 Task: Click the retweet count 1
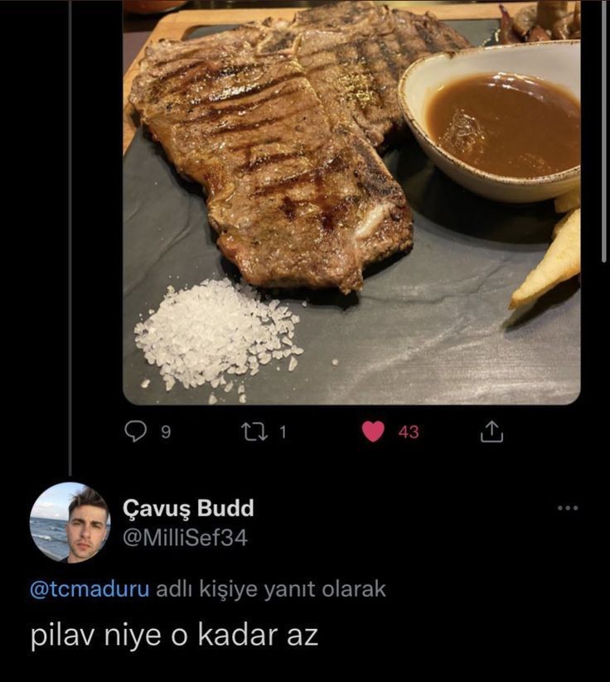point(283,432)
